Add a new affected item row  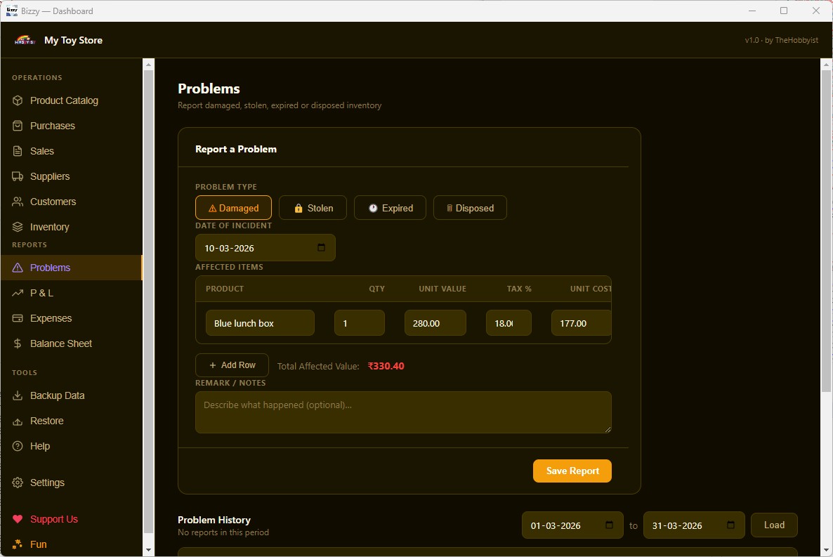[x=232, y=365]
